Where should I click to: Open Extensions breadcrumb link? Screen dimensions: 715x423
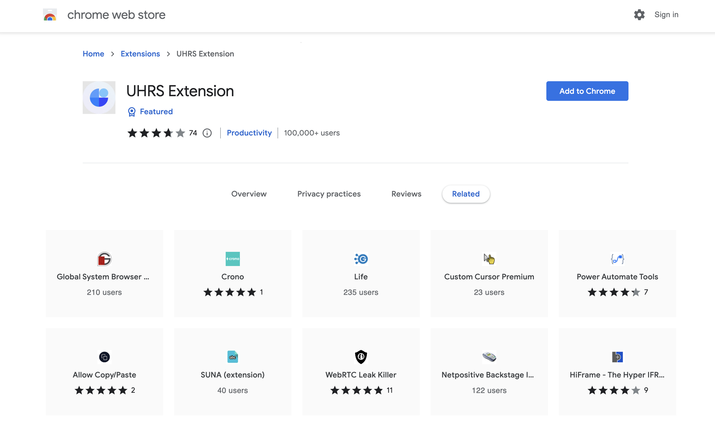click(140, 54)
